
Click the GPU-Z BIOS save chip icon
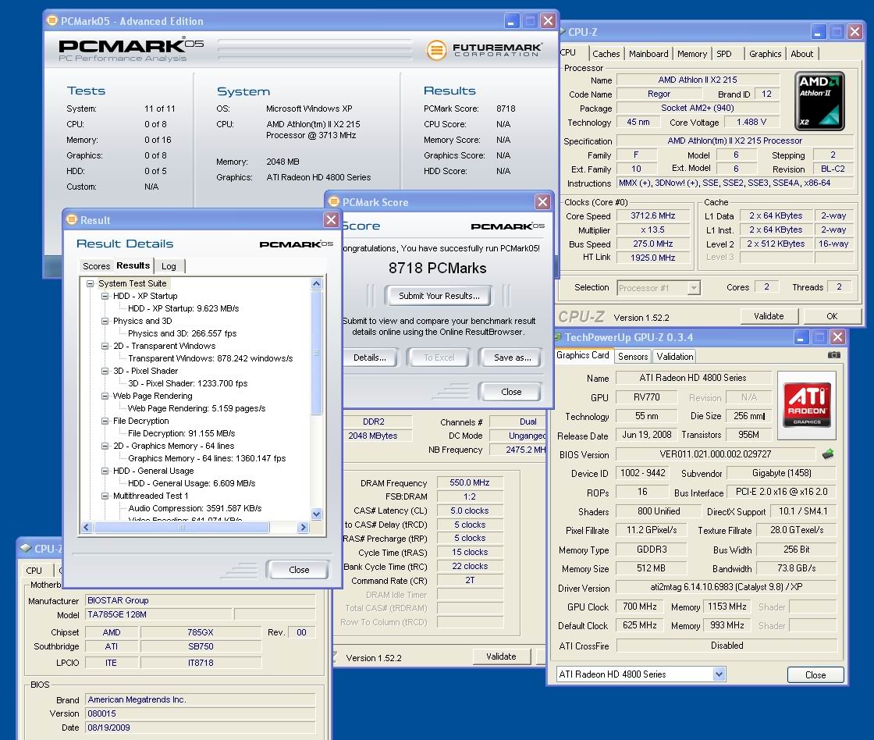[x=828, y=454]
